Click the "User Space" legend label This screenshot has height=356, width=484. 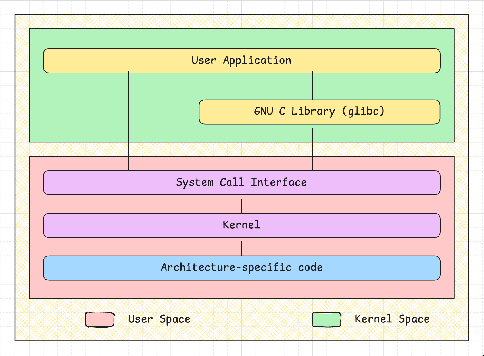click(x=159, y=319)
